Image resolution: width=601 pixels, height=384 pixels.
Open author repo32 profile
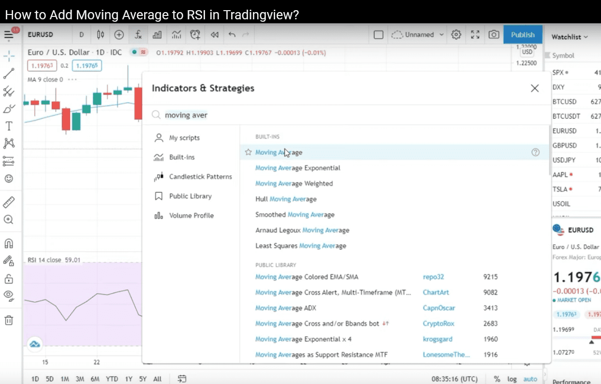click(x=433, y=277)
